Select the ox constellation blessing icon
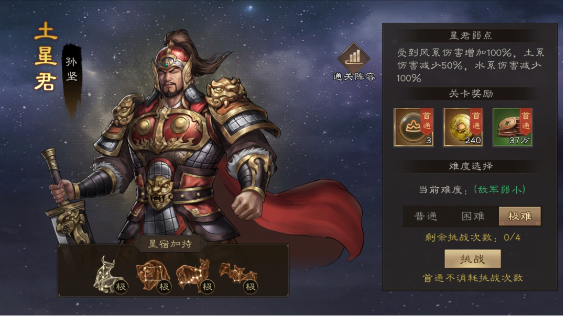This screenshot has height=317, width=566. point(110,275)
